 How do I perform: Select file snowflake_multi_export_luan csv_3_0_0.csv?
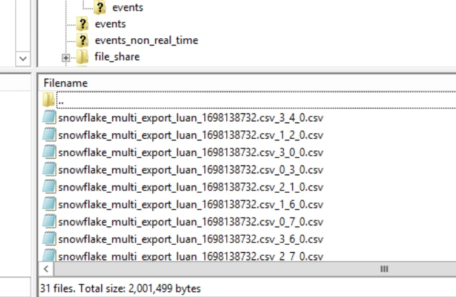[x=190, y=152]
